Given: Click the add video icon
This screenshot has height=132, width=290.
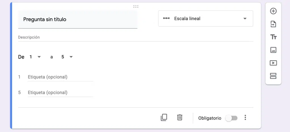Looking at the screenshot, I should (x=273, y=63).
